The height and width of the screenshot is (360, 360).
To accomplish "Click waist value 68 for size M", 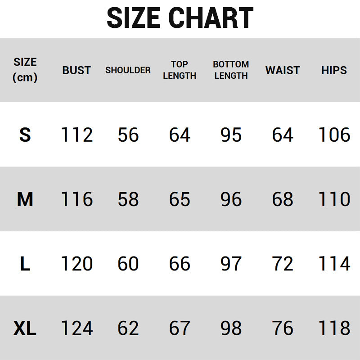I will 283,199.
